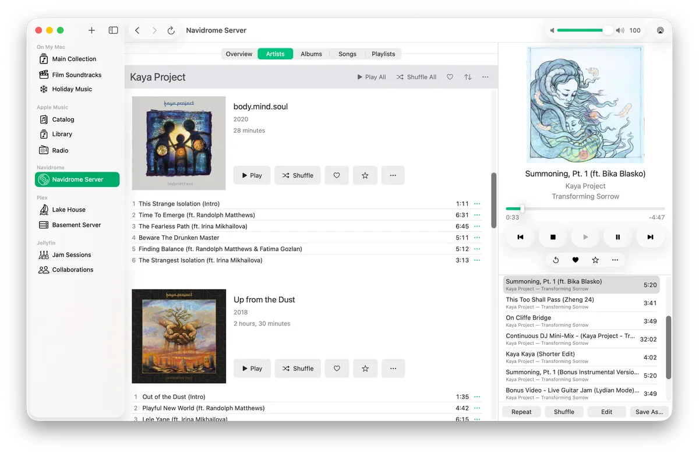The image size is (699, 456).
Task: Toggle star rating for Up from the Dust
Action: click(x=365, y=369)
